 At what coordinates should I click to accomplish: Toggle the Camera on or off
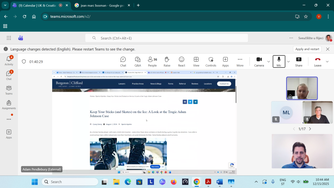pyautogui.click(x=259, y=61)
